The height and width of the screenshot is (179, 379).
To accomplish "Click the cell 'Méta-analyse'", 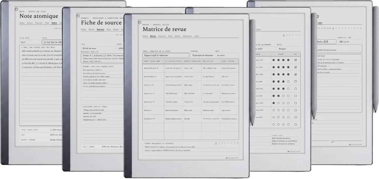I will [192, 85].
